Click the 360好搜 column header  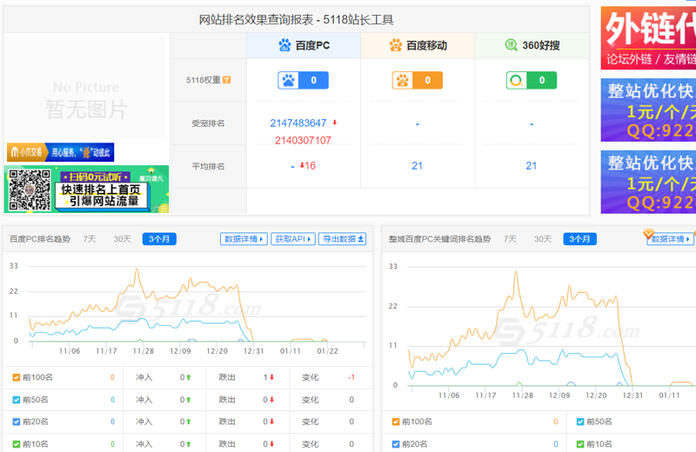point(532,45)
